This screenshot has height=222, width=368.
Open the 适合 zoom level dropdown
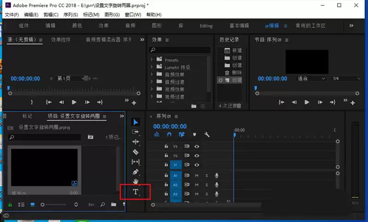(x=311, y=78)
